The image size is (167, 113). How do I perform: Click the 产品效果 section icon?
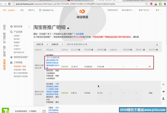click(x=11, y=32)
